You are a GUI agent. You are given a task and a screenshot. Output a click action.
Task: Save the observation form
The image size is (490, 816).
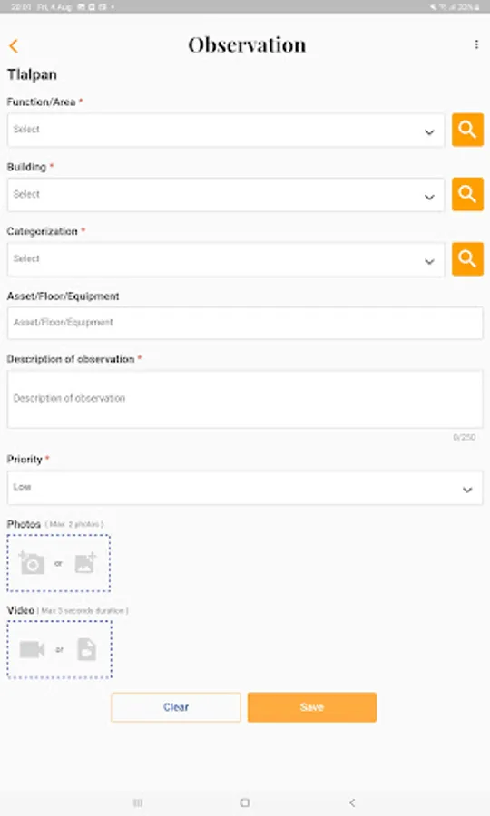(x=312, y=706)
